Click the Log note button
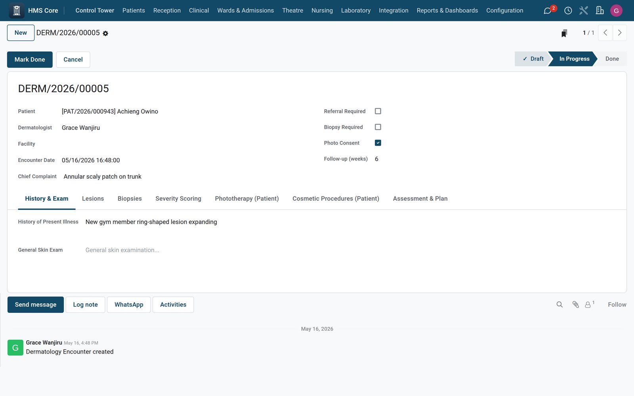The width and height of the screenshot is (634, 396). click(85, 305)
